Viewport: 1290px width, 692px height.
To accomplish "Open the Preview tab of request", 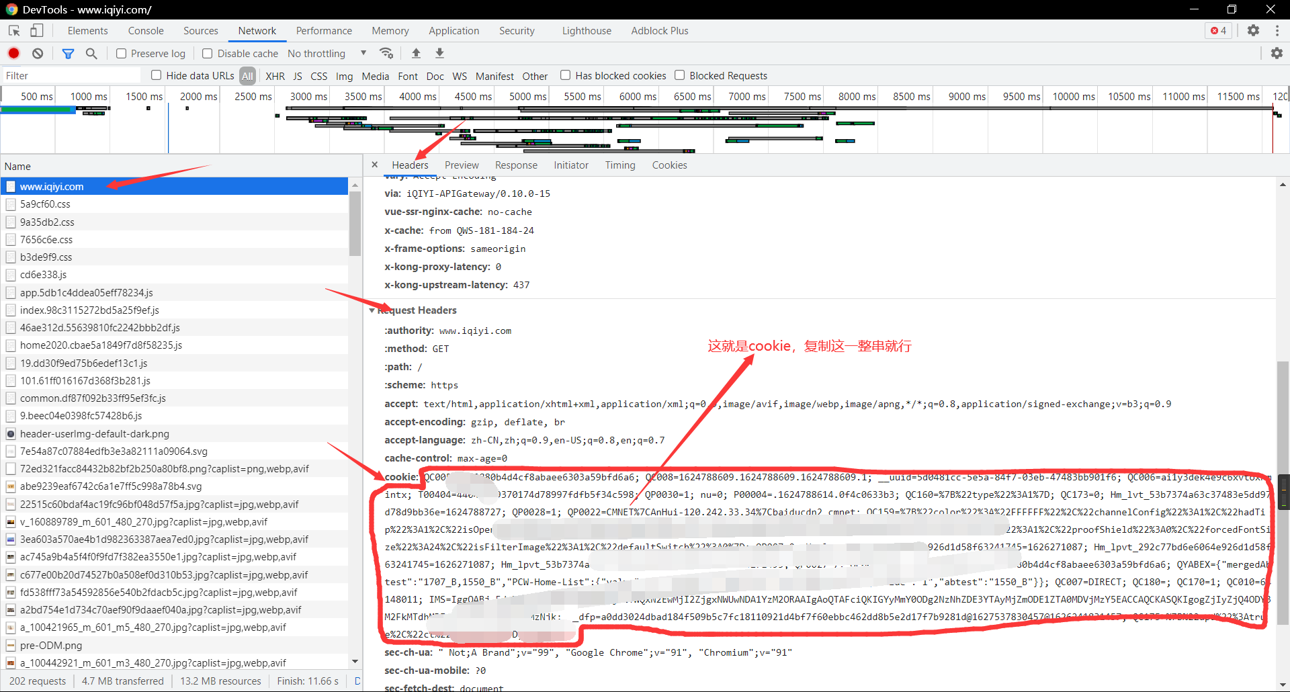I will pos(462,165).
